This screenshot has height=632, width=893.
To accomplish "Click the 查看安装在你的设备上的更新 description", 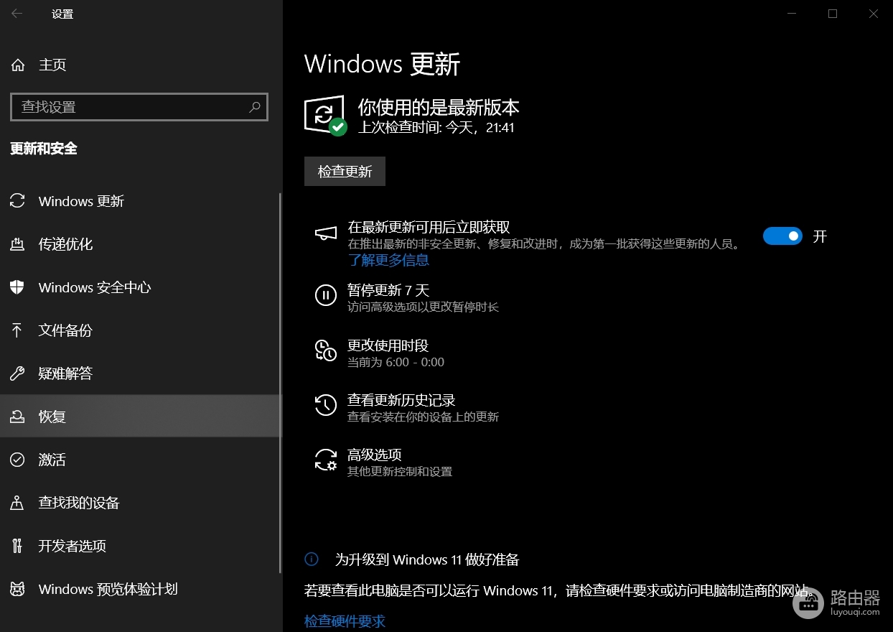I will click(x=423, y=417).
